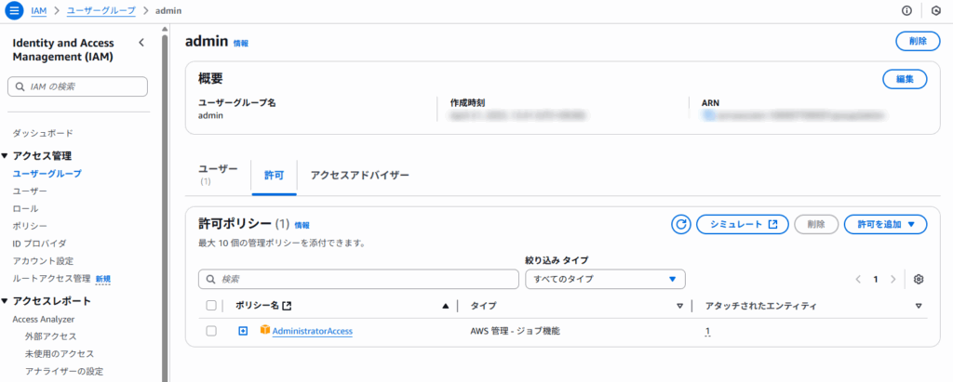The height and width of the screenshot is (382, 953).
Task: Open 外部アクセス under Access Analyzer
Action: coord(50,336)
